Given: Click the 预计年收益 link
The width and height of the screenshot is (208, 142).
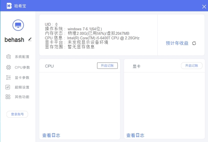Looking at the screenshot, I should [177, 43].
